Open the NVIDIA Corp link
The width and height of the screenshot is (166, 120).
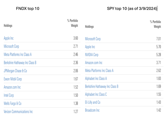pyautogui.click(x=92, y=55)
